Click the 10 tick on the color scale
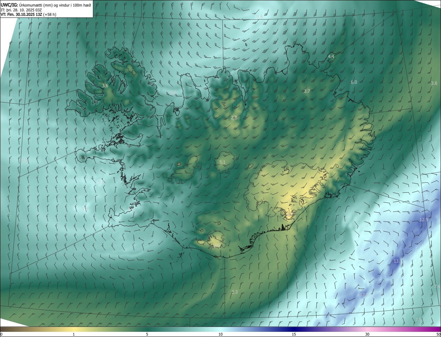 (220, 334)
